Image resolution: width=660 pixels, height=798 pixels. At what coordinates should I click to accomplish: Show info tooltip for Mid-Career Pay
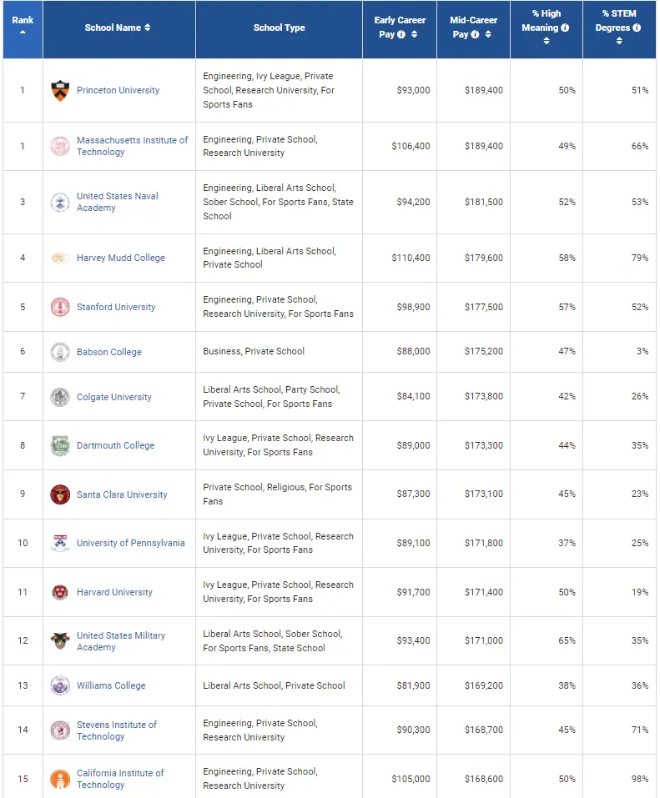[x=475, y=35]
